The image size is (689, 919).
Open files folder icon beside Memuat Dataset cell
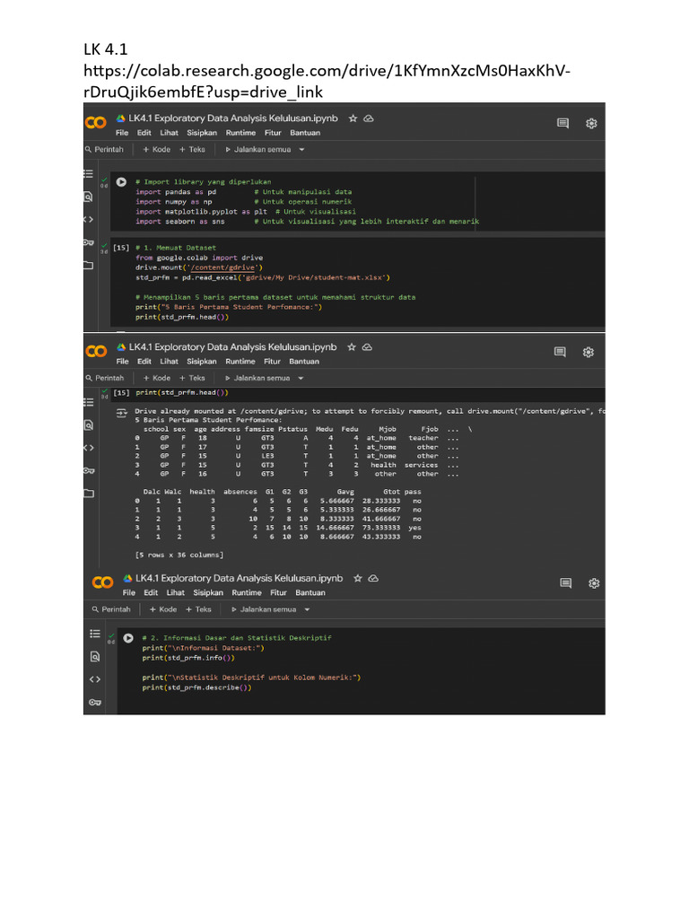pyautogui.click(x=89, y=265)
